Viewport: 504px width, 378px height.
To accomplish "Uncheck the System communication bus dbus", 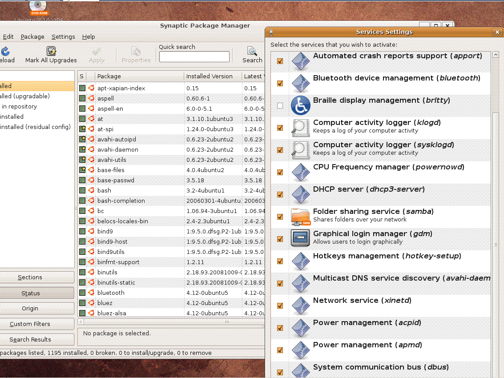I will tap(280, 372).
